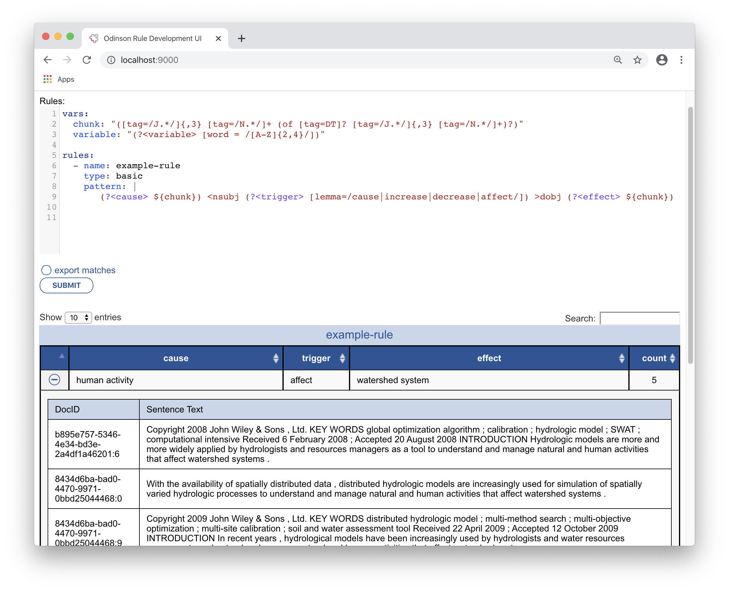Sort results by count column
The height and width of the screenshot is (591, 729).
654,358
